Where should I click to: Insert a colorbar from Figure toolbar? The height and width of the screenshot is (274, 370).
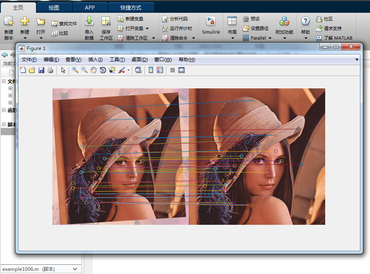click(x=151, y=70)
